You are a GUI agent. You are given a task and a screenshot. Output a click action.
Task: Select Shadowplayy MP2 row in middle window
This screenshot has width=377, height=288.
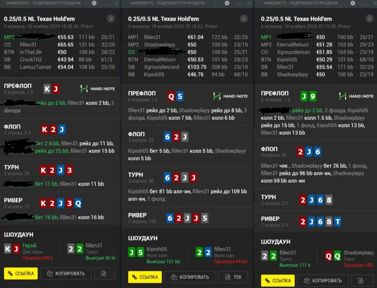[x=188, y=45]
